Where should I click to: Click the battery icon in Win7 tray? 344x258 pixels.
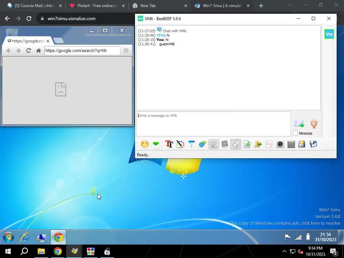pyautogui.click(x=308, y=237)
